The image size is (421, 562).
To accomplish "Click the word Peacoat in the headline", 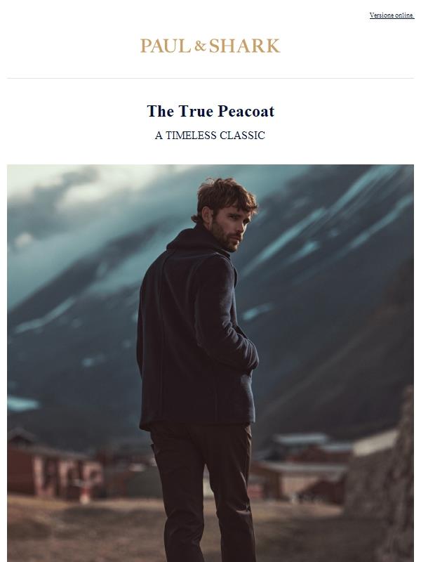I will pos(246,111).
